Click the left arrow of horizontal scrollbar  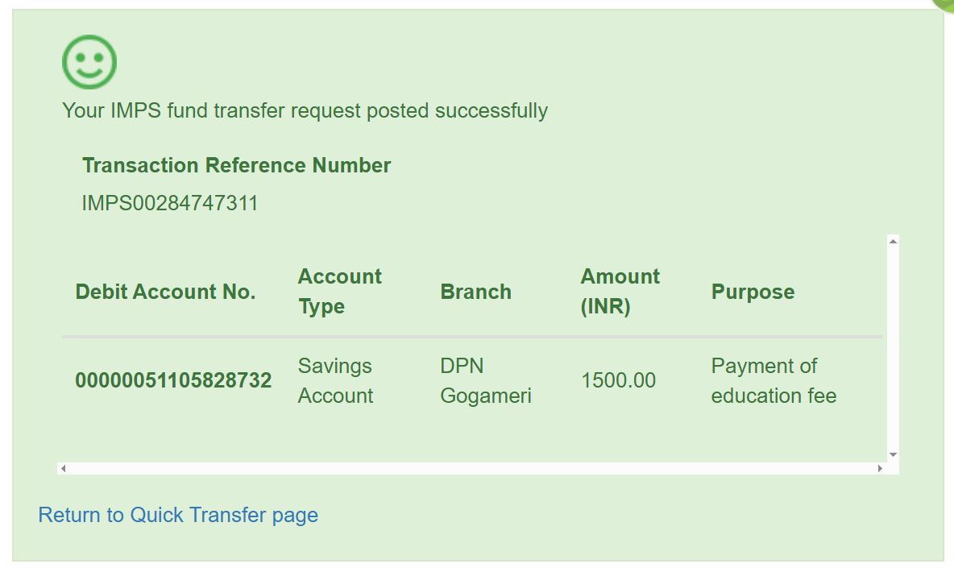pos(64,468)
